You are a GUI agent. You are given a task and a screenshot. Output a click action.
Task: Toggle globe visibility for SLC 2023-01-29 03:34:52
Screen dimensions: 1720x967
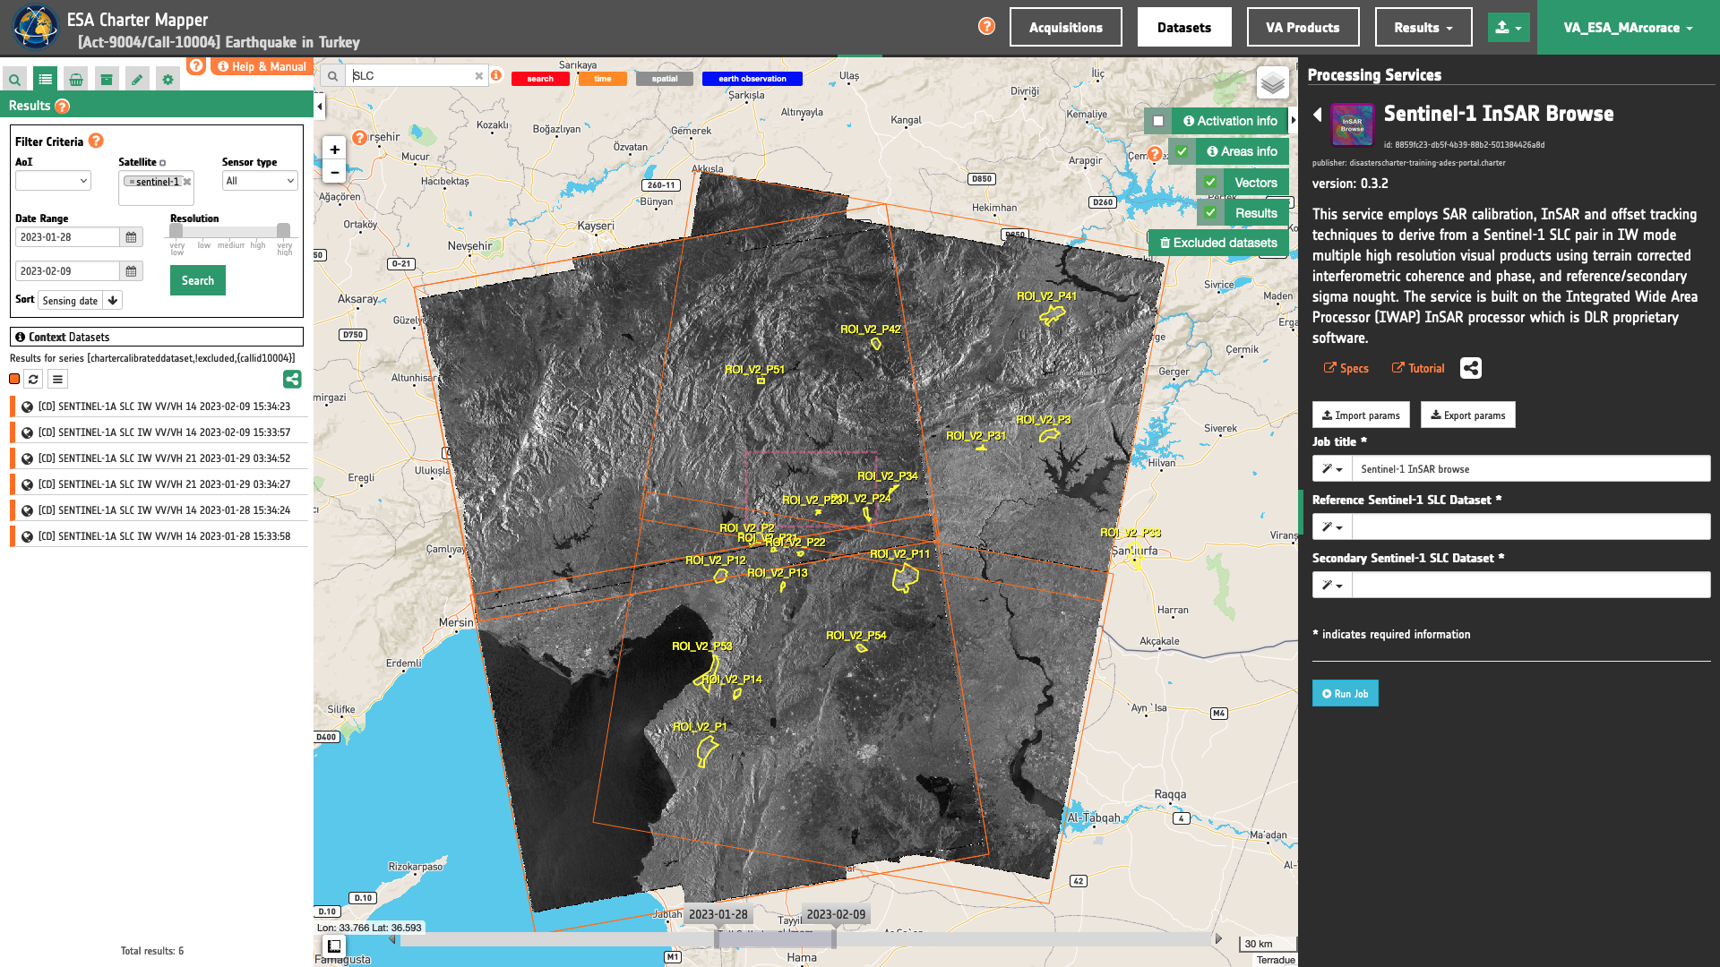point(27,458)
